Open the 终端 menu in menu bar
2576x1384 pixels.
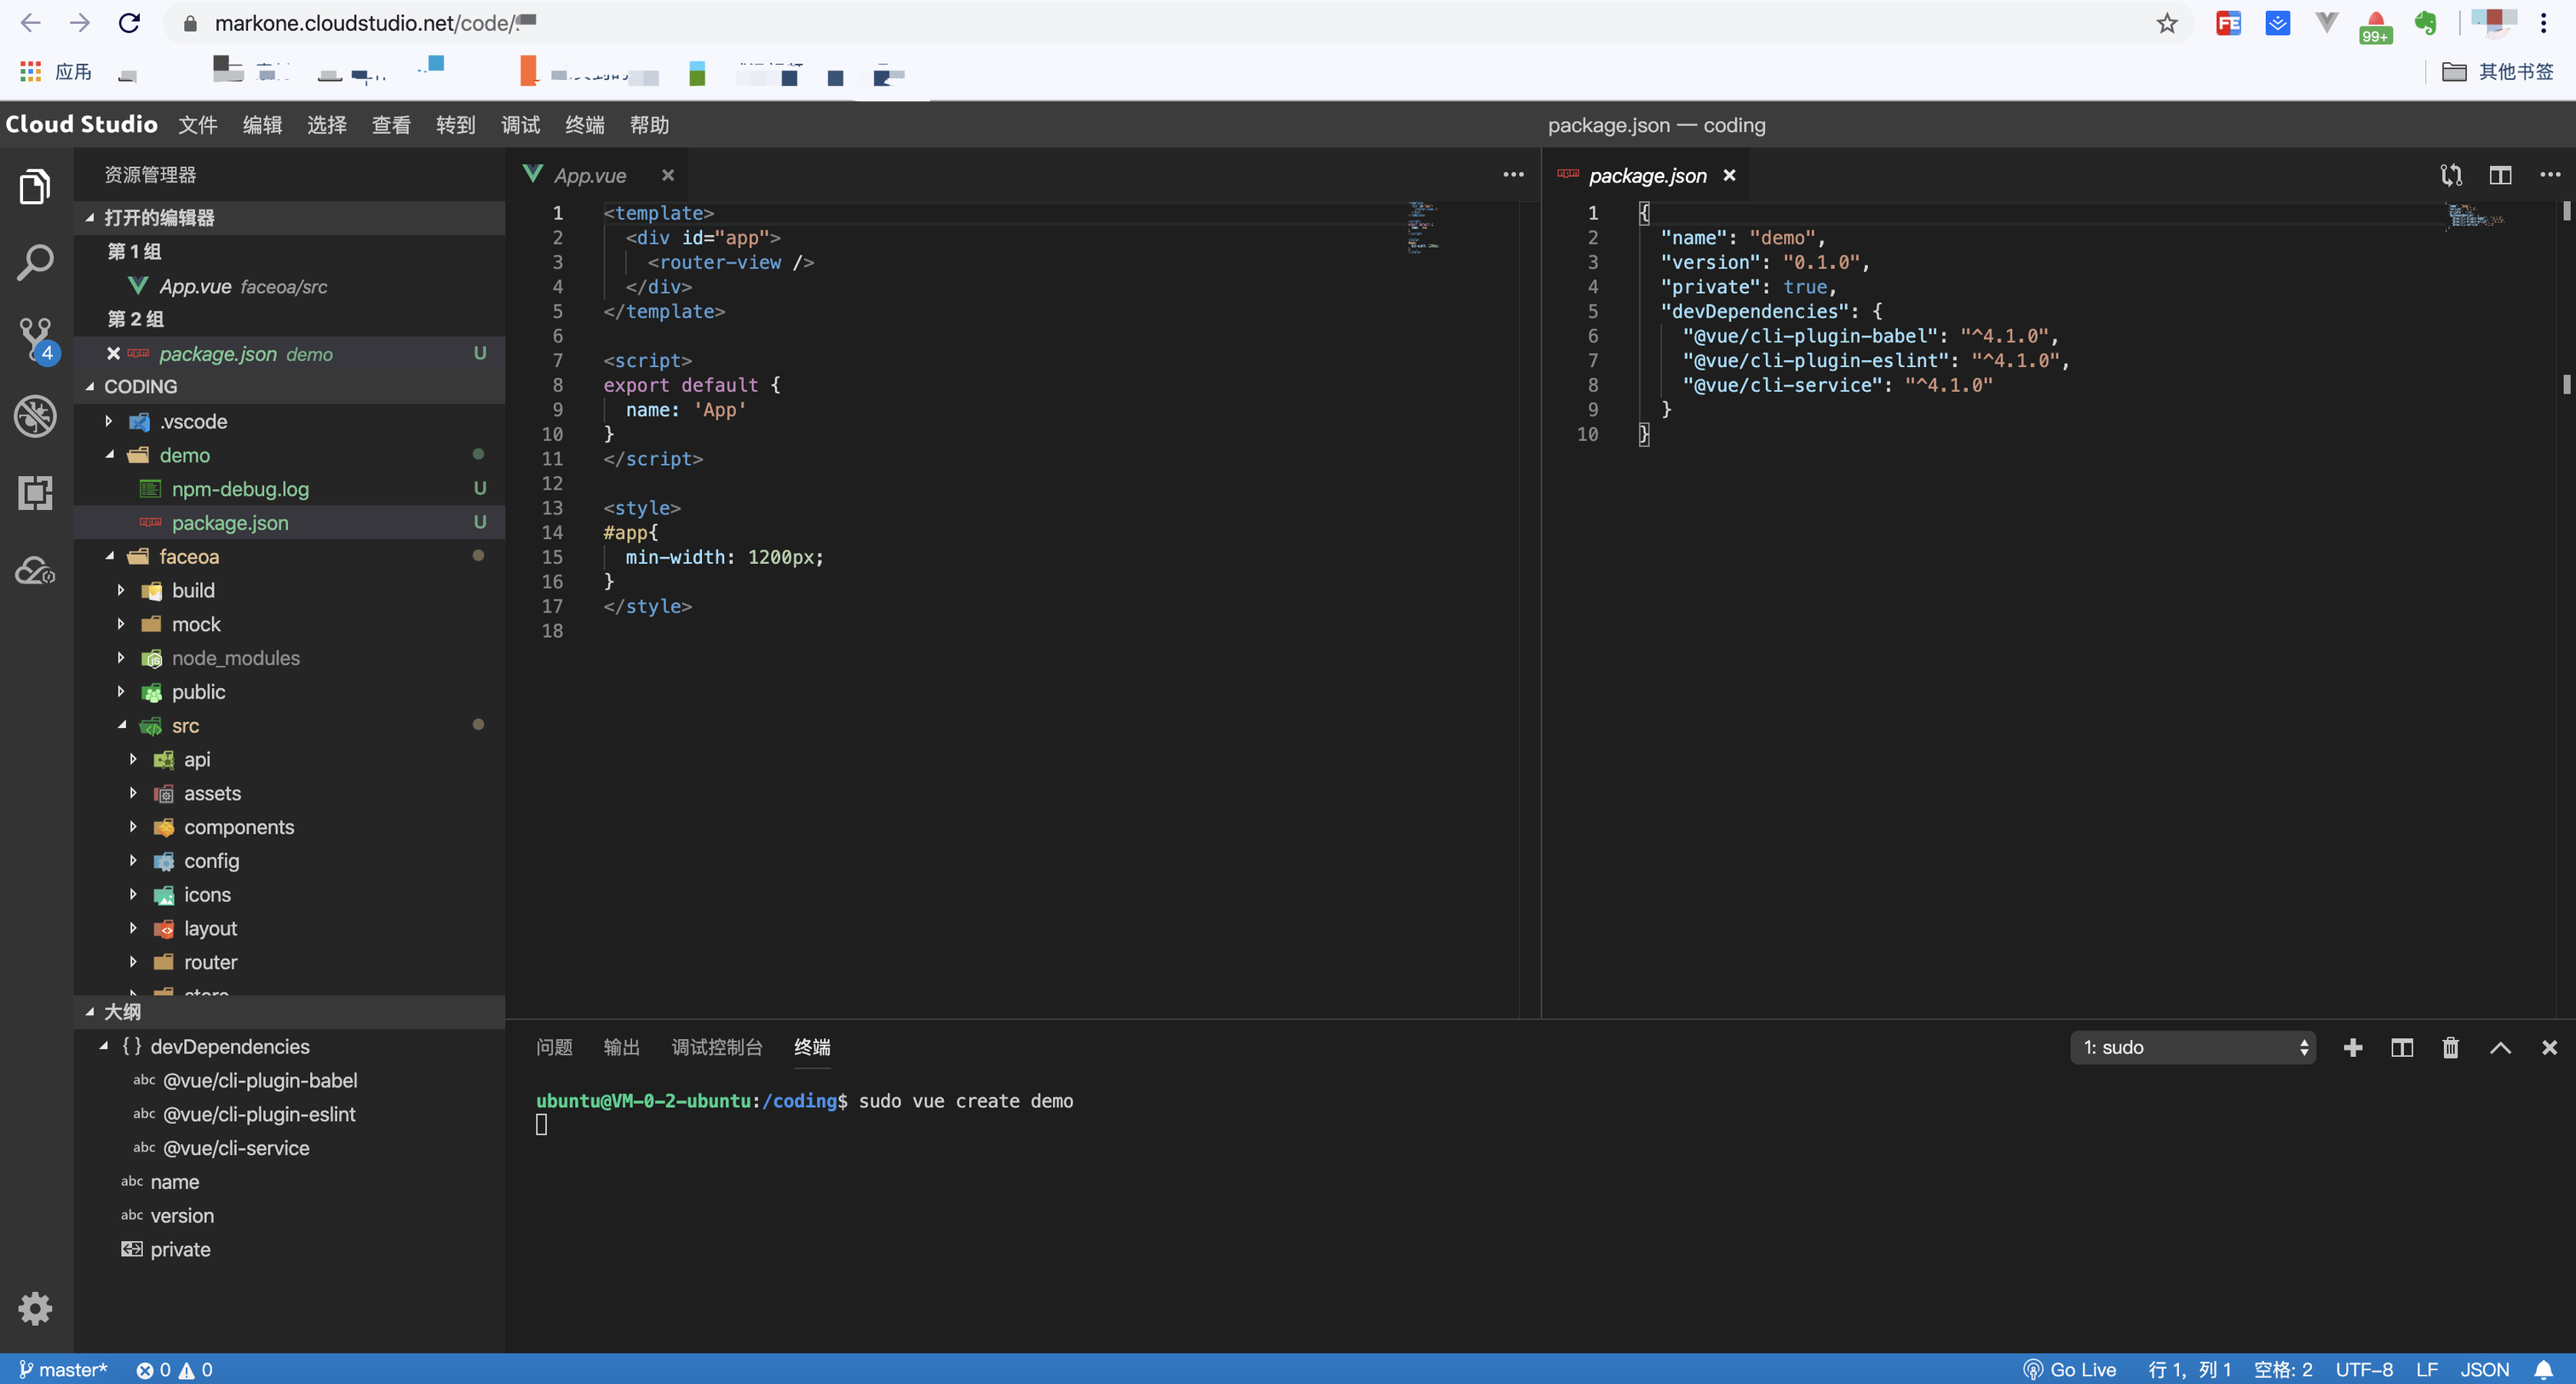click(584, 124)
